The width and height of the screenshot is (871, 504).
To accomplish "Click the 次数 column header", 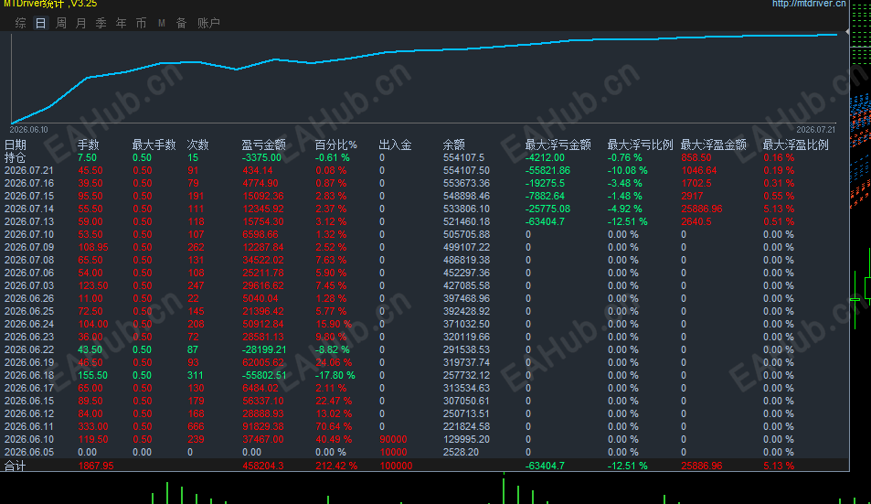I will tap(197, 145).
